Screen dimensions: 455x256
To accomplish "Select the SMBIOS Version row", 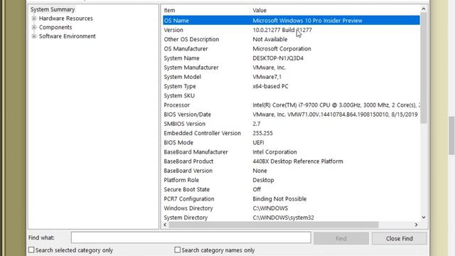I will (291, 124).
